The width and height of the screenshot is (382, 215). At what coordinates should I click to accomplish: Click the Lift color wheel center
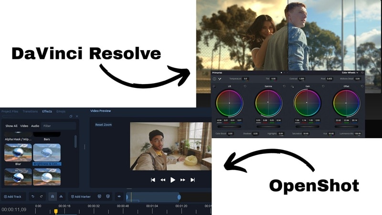(x=229, y=103)
